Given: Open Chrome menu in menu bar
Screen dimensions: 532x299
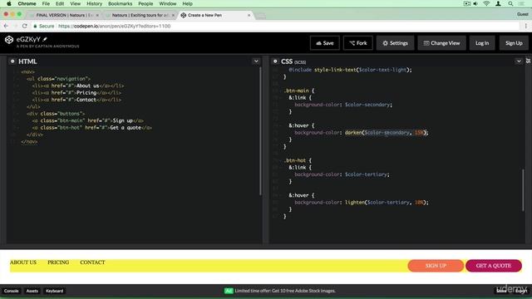Looking at the screenshot, I should 27,3.
